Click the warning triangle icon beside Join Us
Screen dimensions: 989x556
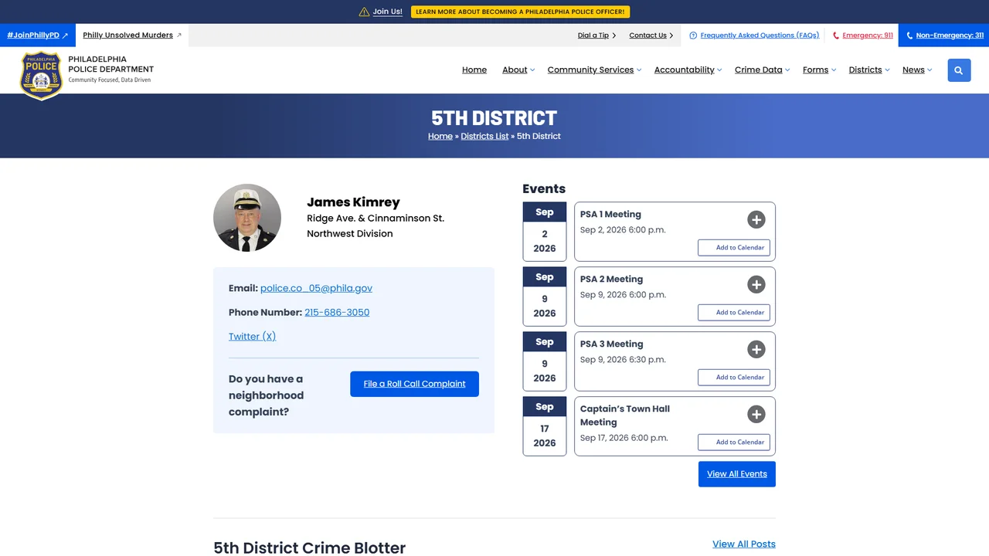(x=364, y=12)
